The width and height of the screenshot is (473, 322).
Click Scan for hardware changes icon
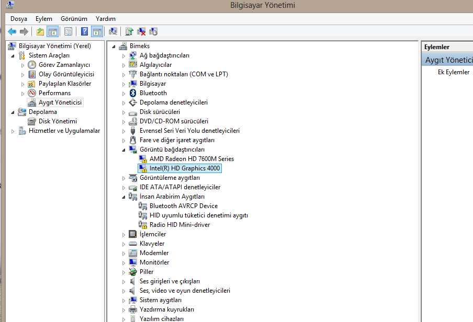[x=113, y=31]
